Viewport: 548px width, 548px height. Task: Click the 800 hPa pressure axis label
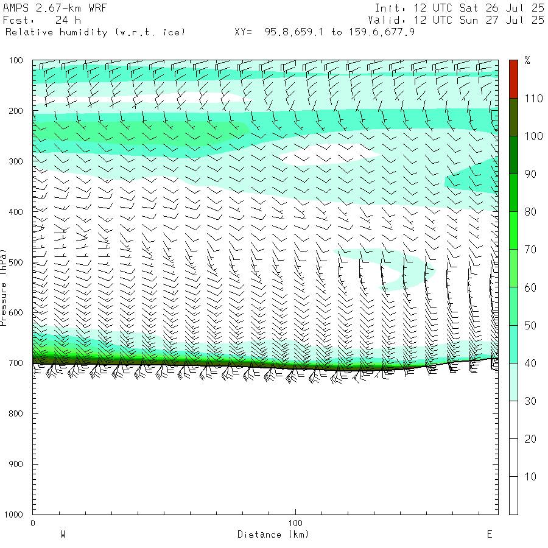16,413
